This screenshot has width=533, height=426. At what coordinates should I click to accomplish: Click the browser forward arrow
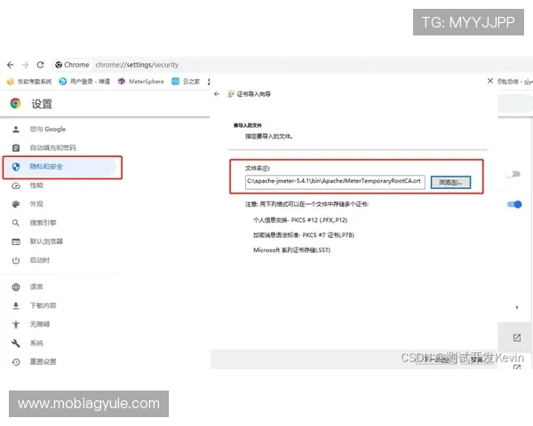pyautogui.click(x=25, y=65)
